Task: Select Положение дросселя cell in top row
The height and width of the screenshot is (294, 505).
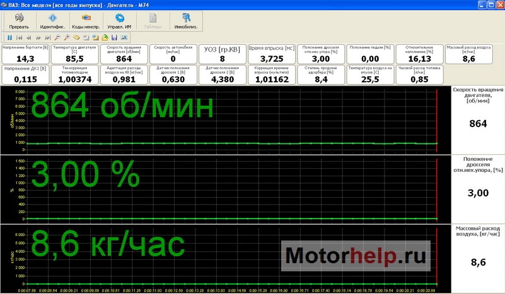Action: click(x=321, y=54)
